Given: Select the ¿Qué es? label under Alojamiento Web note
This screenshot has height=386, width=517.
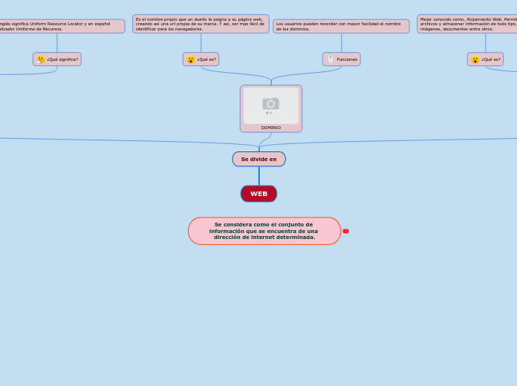Looking at the screenshot, I should point(491,59).
